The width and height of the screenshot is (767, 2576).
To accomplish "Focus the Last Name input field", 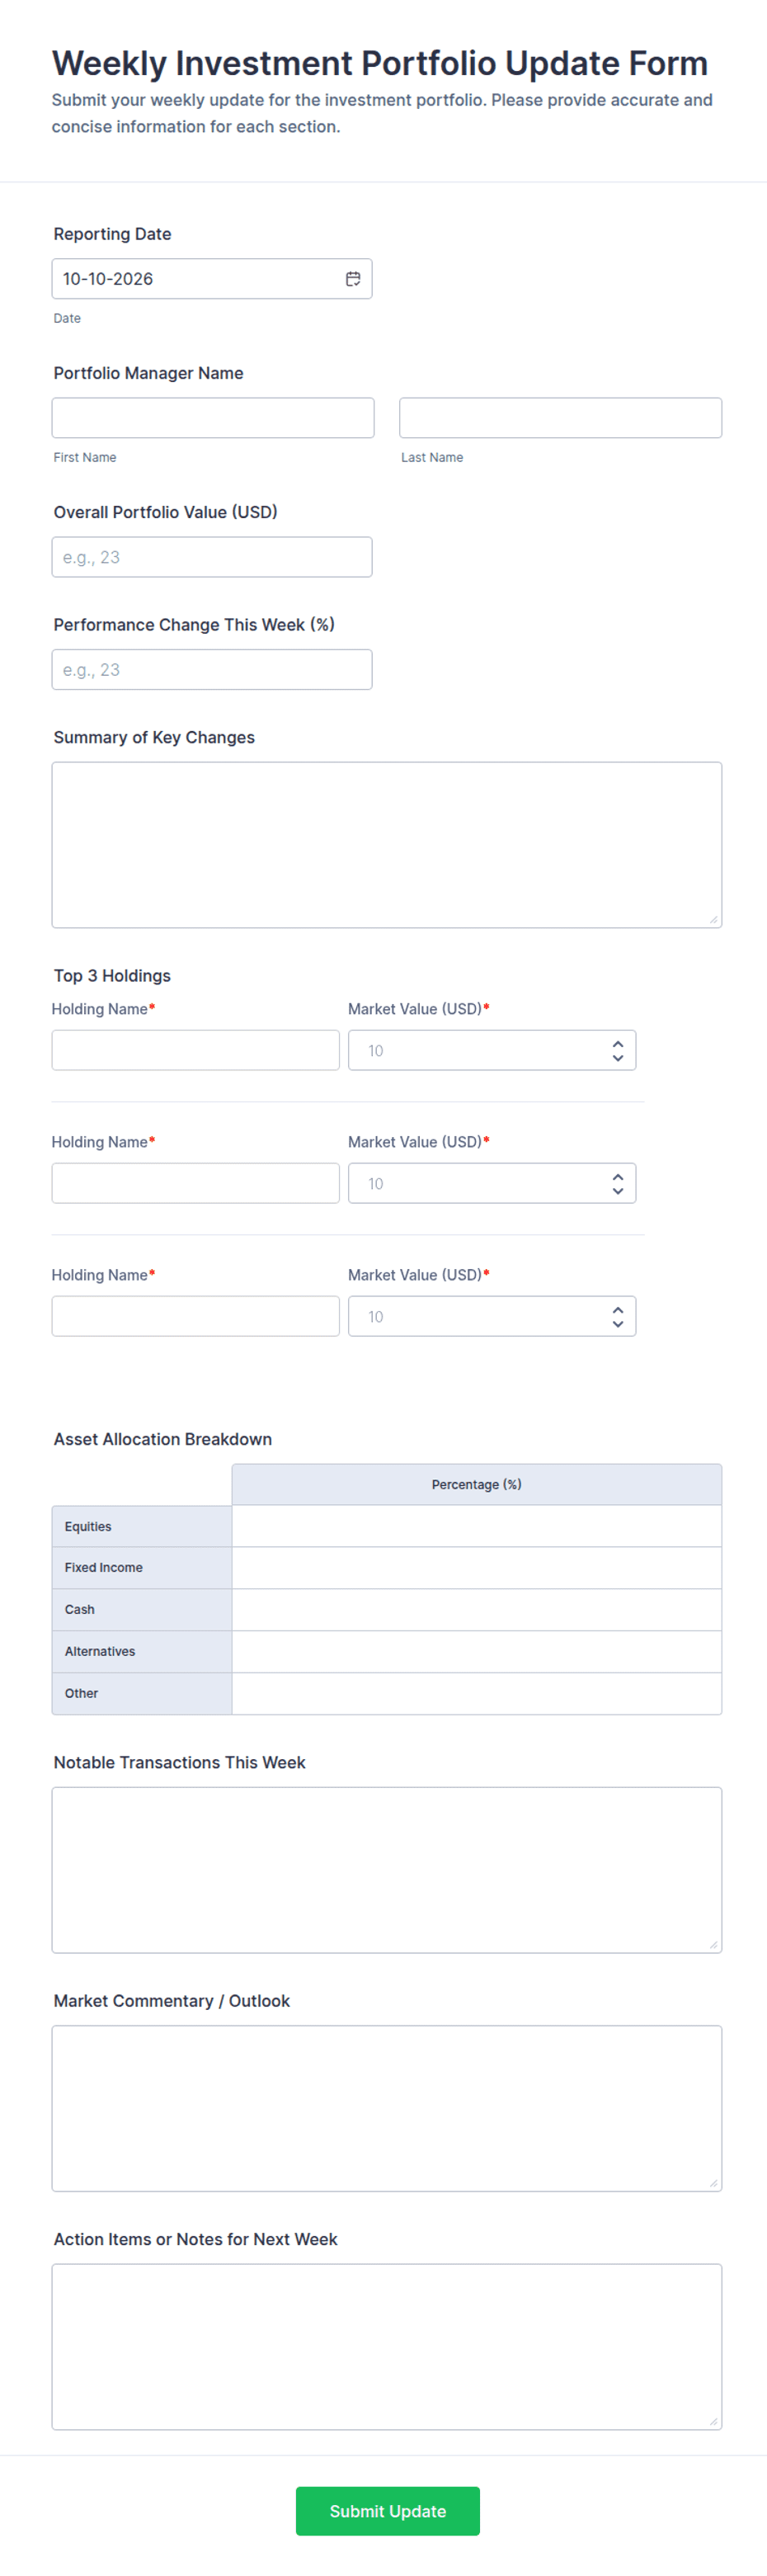I will click(560, 418).
